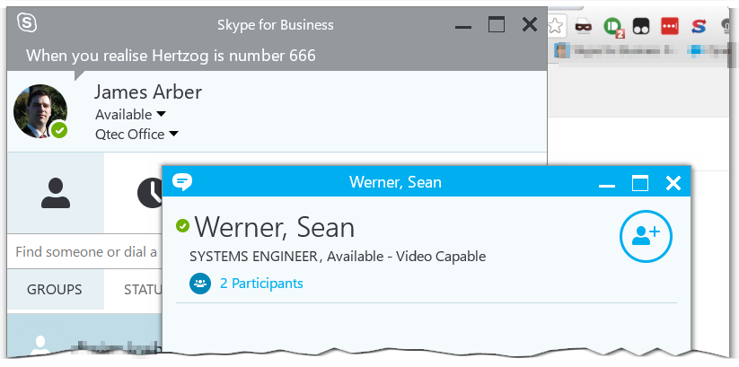Open the Contacts person tab icon
Screen dimensions: 739x367
pyautogui.click(x=56, y=193)
